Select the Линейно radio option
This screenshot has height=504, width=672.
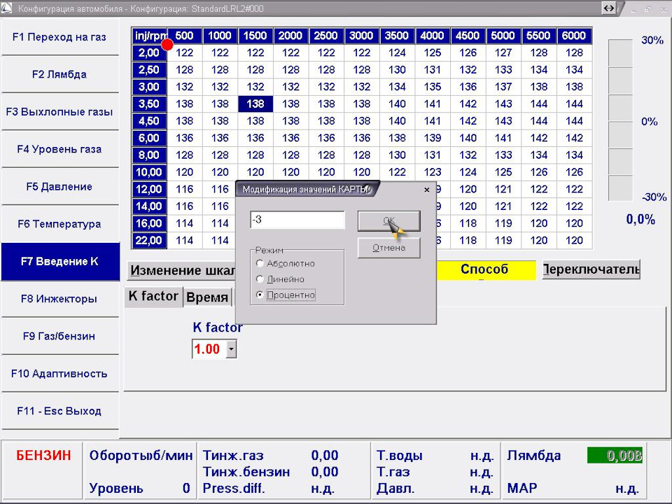259,279
